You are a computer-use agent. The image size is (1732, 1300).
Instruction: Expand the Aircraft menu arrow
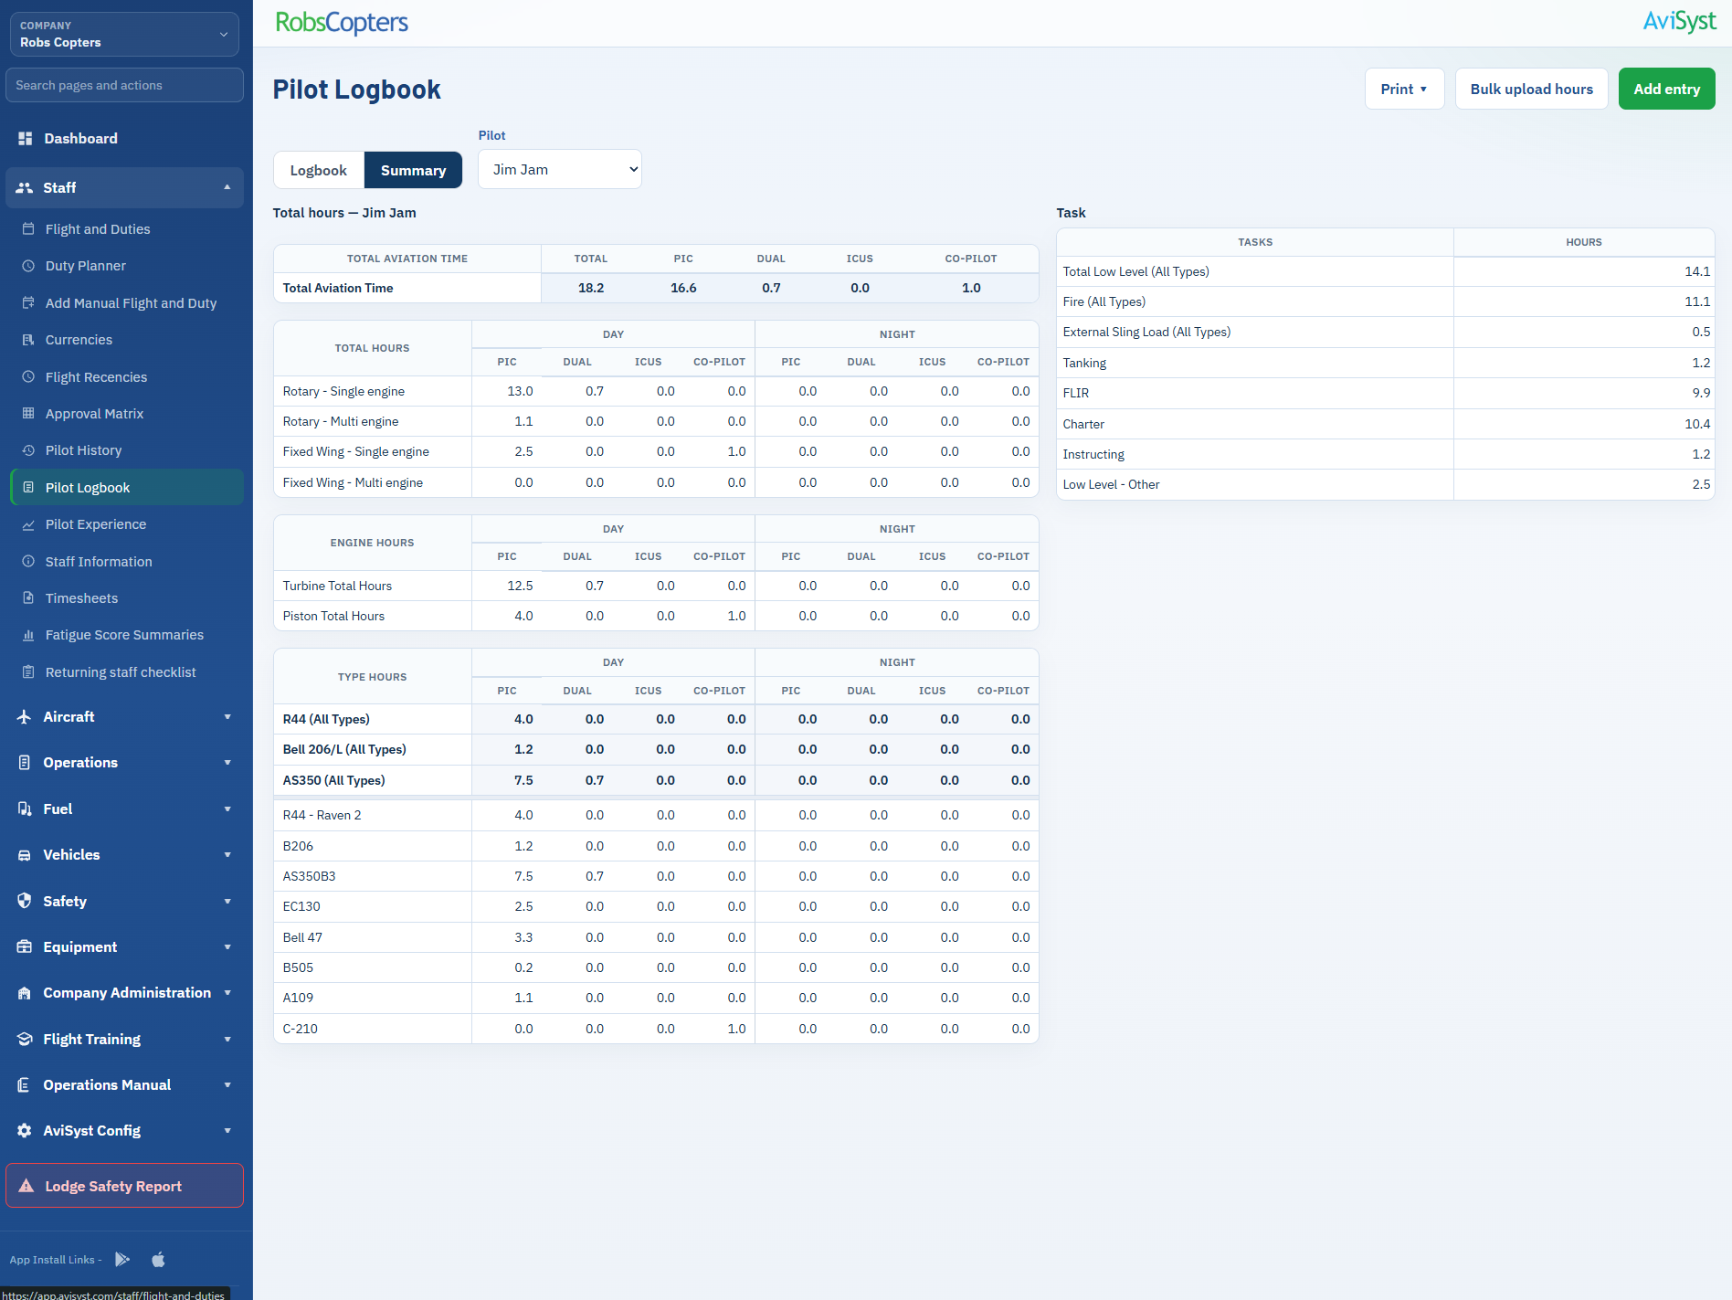227,717
